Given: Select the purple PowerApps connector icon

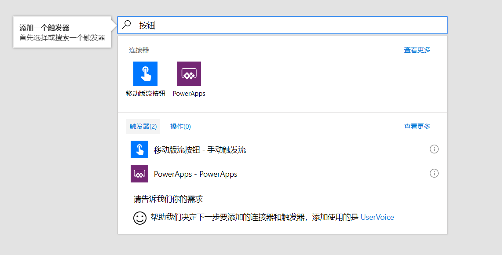Looking at the screenshot, I should [189, 73].
